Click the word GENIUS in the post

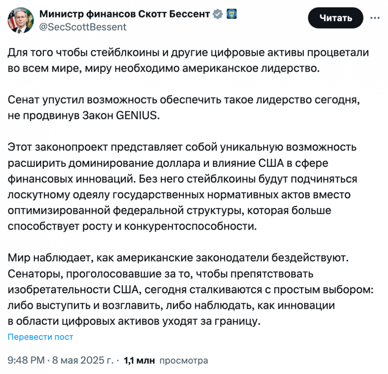coord(136,115)
